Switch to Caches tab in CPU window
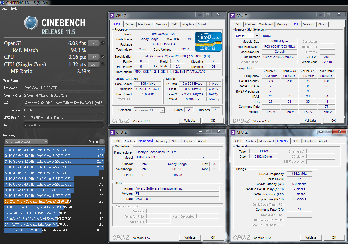 [x=129, y=24]
